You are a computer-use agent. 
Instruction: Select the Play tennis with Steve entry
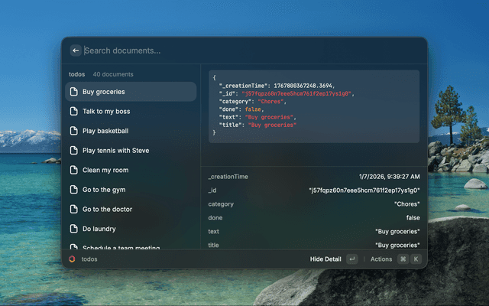tap(131, 151)
